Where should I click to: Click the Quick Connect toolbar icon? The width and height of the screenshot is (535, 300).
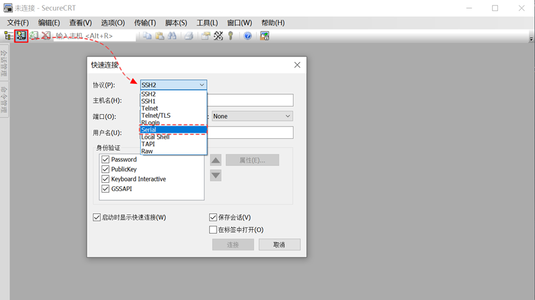point(21,35)
